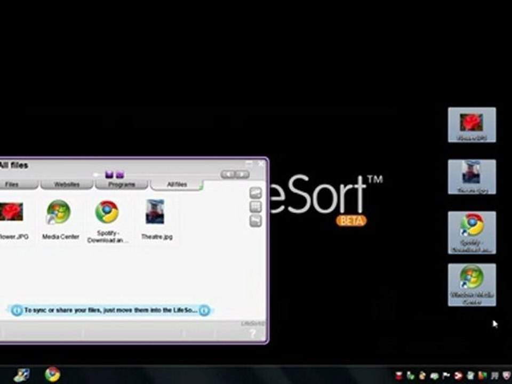Open Media Center item in LifeSort window
Image resolution: width=512 pixels, height=384 pixels.
(60, 219)
